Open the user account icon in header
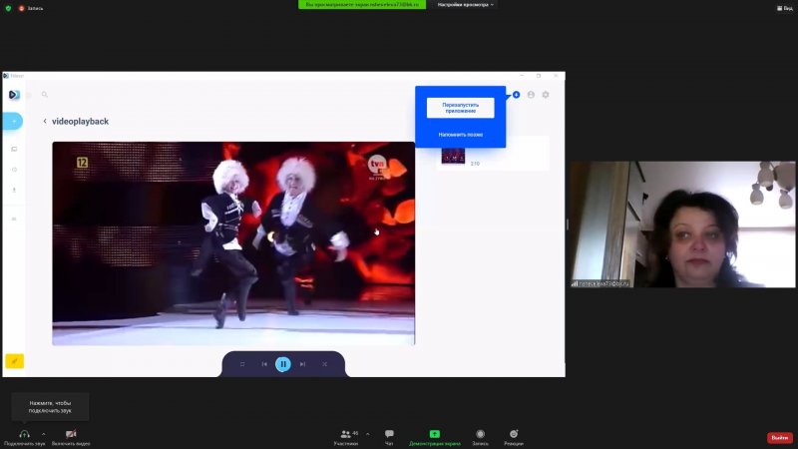Viewport: 798px width, 449px height. (x=531, y=95)
